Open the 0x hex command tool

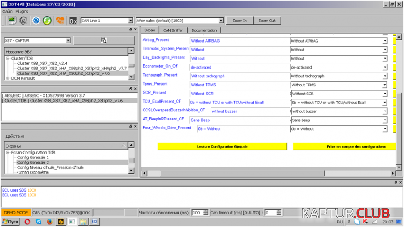pos(73,21)
